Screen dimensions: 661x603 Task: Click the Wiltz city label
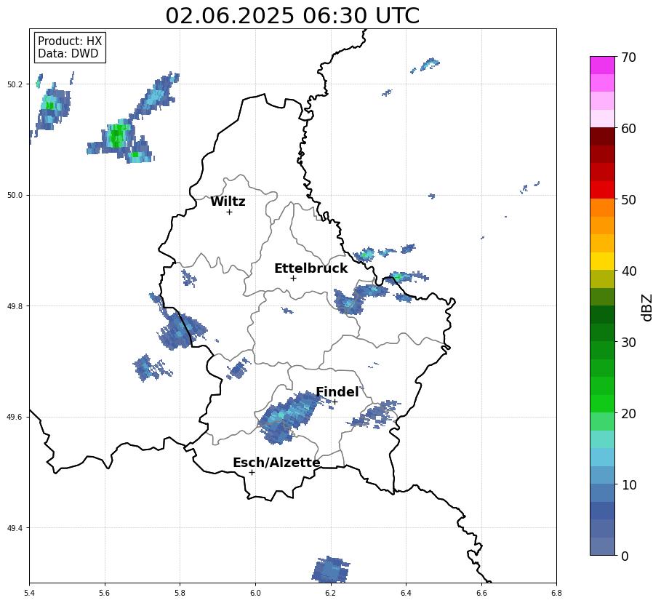click(228, 201)
